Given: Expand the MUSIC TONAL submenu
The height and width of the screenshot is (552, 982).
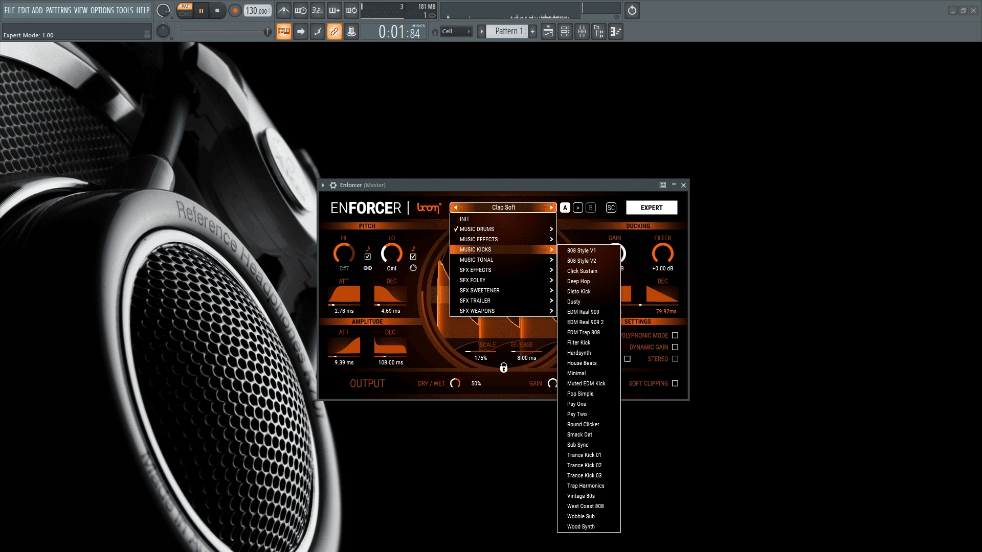Looking at the screenshot, I should click(x=503, y=260).
